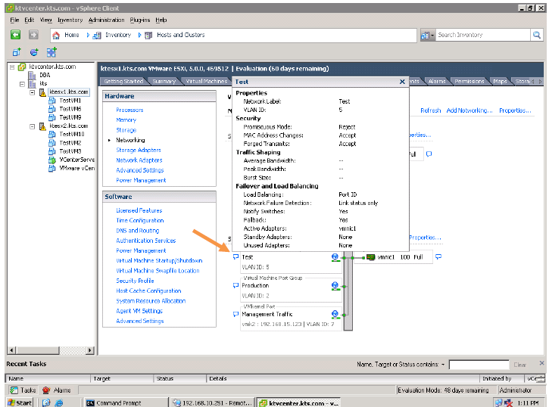The width and height of the screenshot is (549, 407).
Task: Click the vmnic1 network adapter icon
Action: tap(371, 257)
